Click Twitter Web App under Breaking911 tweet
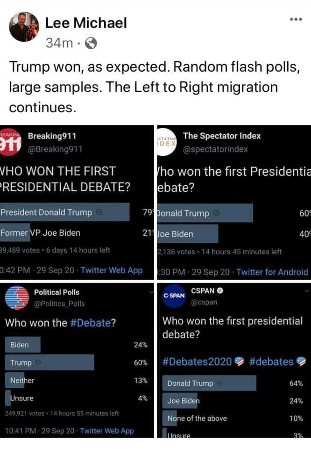Screen dimensions: 311x449 pyautogui.click(x=112, y=270)
